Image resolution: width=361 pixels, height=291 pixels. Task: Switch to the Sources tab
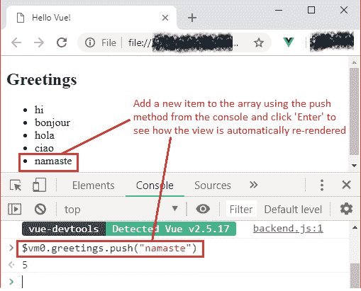pos(213,186)
